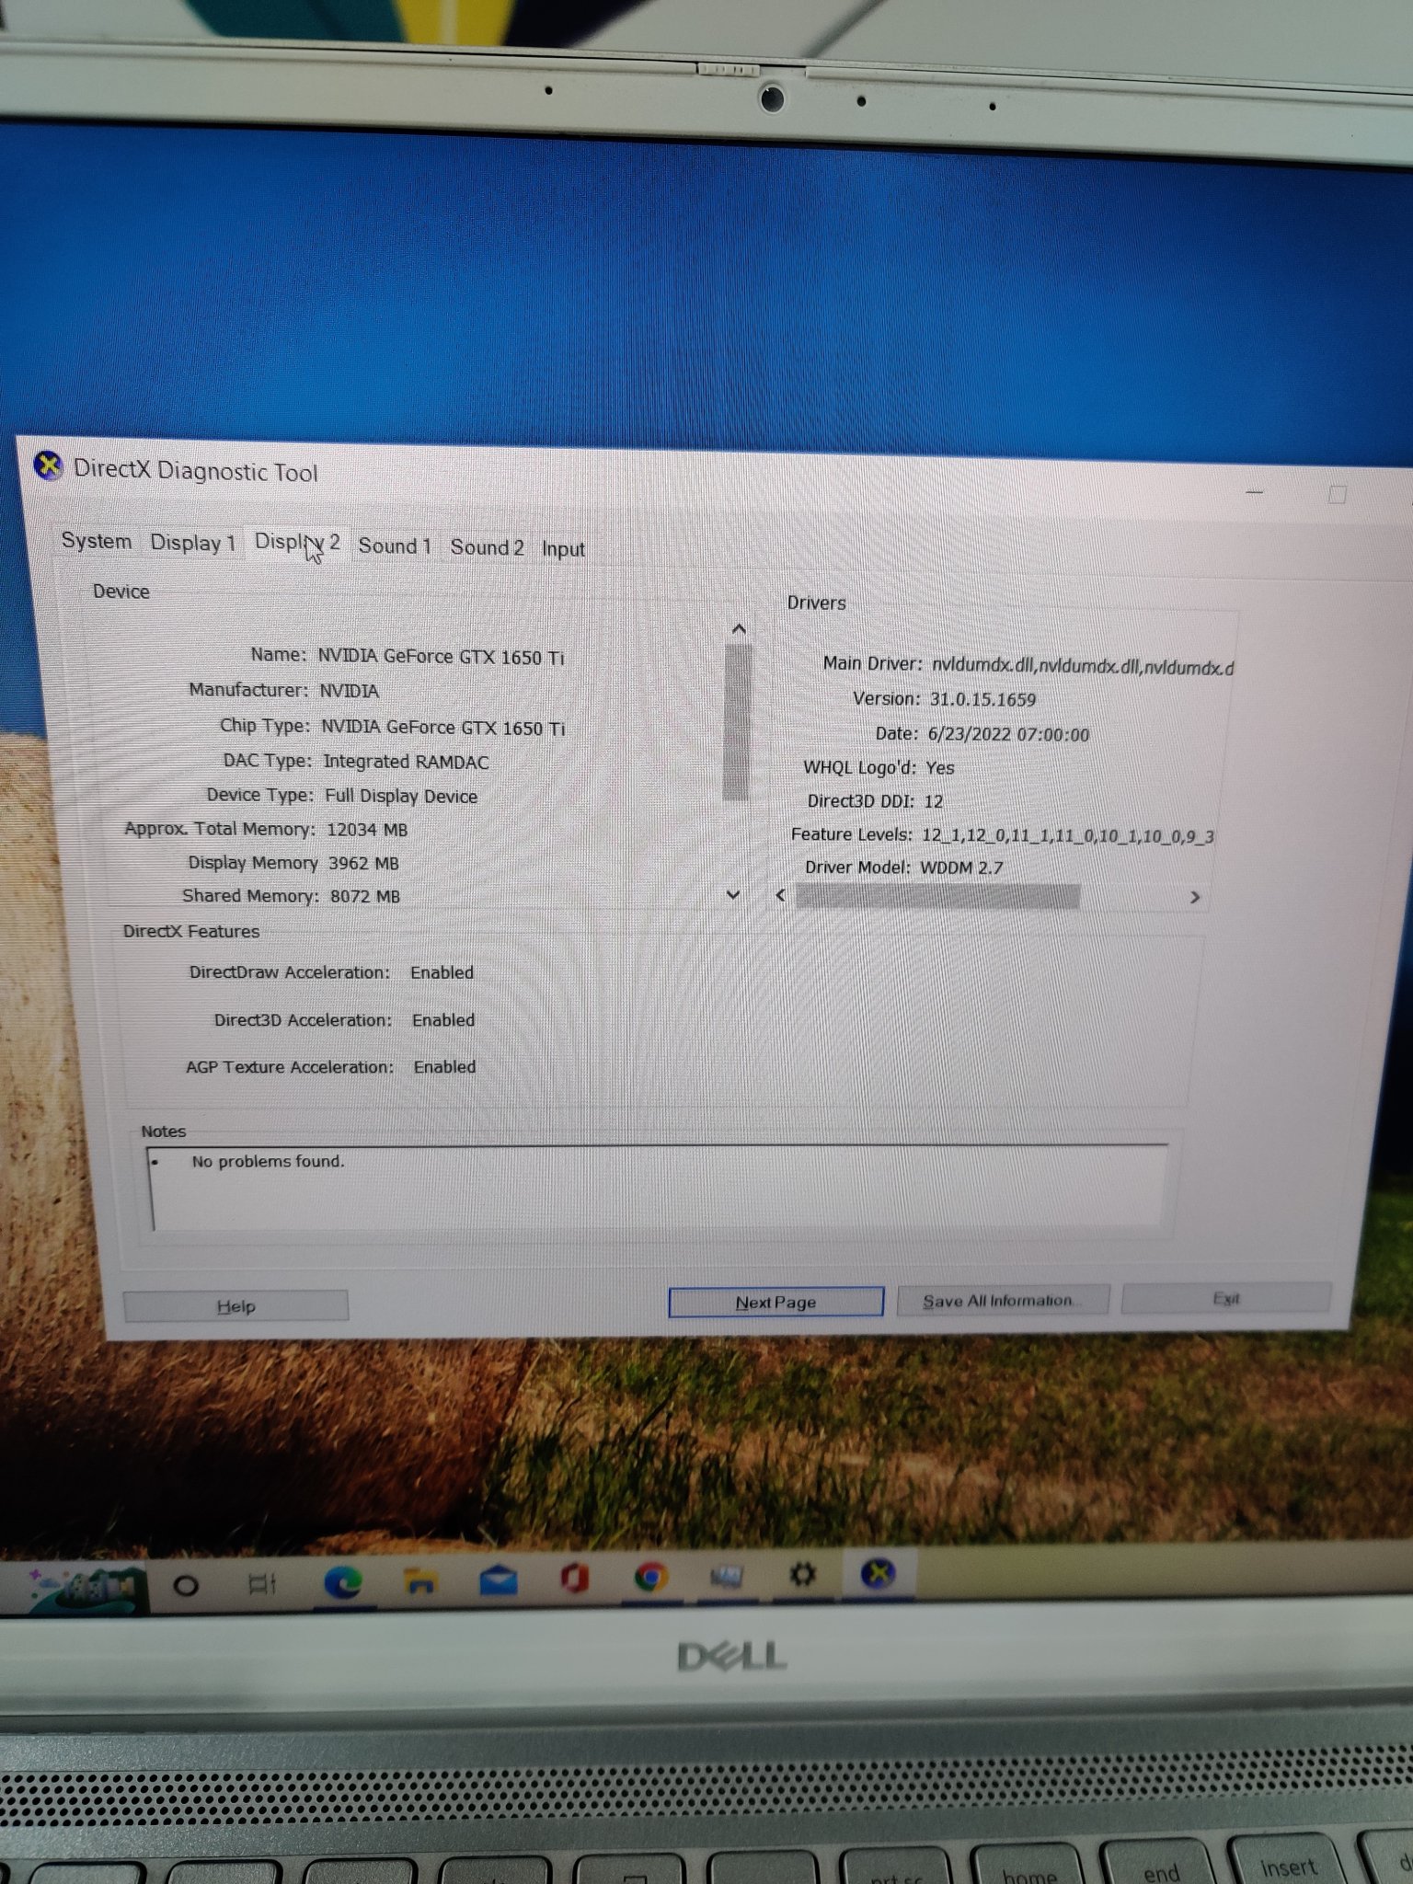Open Task View from the taskbar
The image size is (1413, 1884).
coord(263,1584)
